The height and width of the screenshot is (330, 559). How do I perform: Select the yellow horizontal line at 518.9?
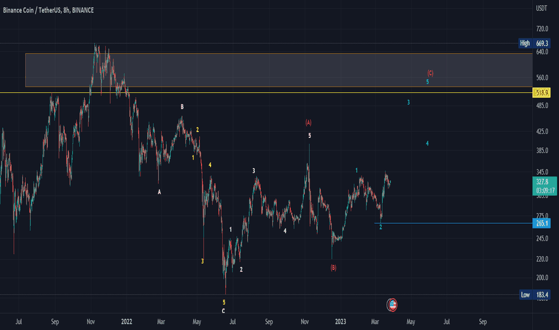[x=266, y=93]
